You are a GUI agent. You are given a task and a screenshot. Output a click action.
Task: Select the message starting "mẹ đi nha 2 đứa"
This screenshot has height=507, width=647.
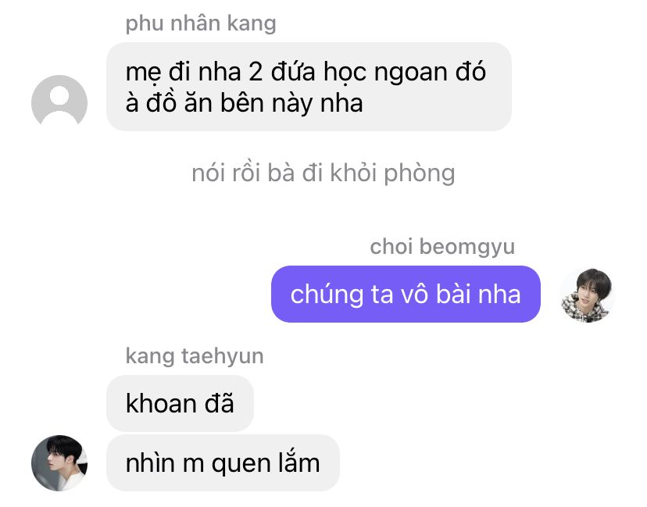[x=309, y=87]
